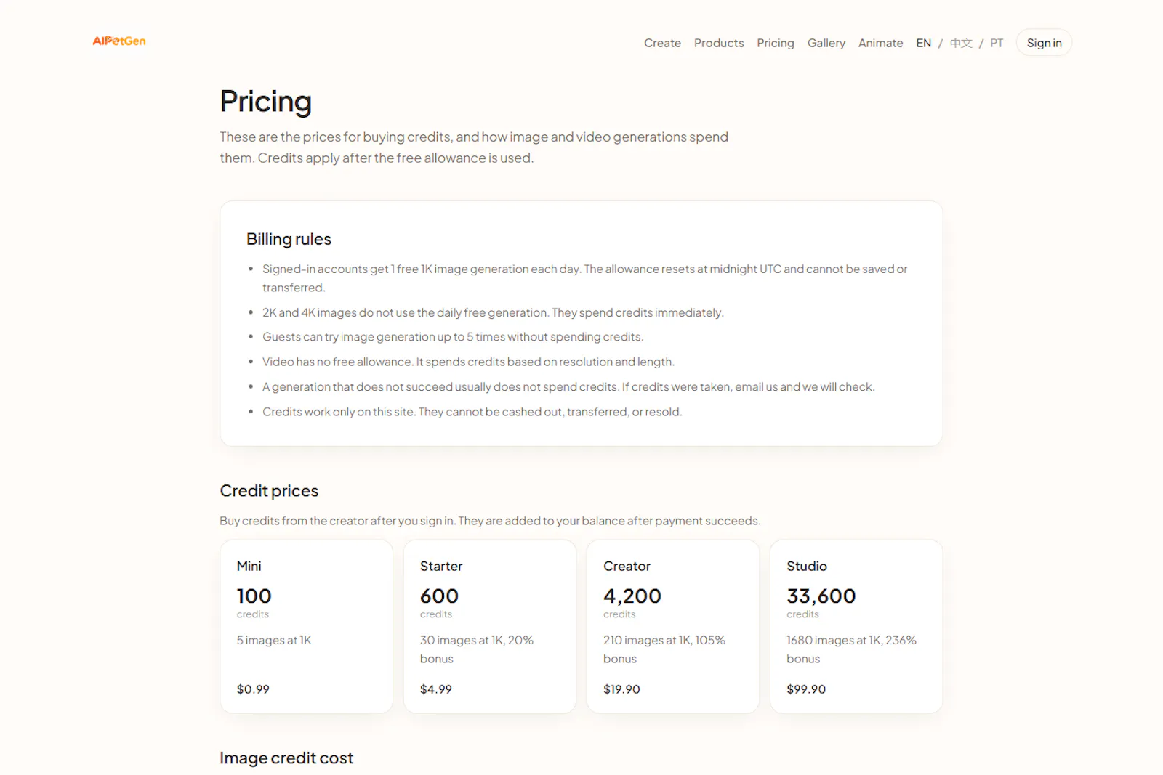
Task: Click the rule about Signed-in accounts free generation
Action: tap(585, 278)
